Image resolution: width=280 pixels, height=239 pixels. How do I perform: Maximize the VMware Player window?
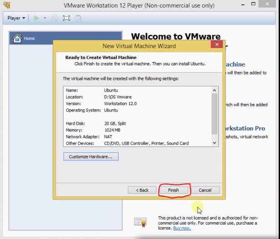point(253,4)
